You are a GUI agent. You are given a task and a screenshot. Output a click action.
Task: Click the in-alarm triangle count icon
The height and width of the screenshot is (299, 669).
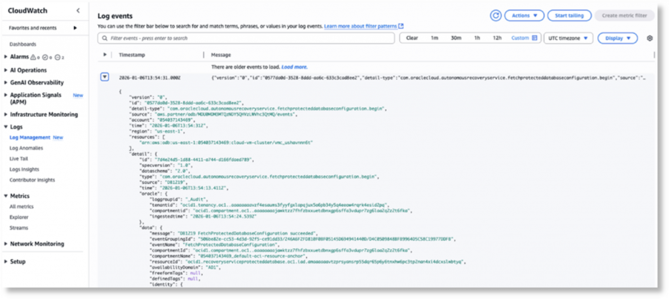pos(33,57)
